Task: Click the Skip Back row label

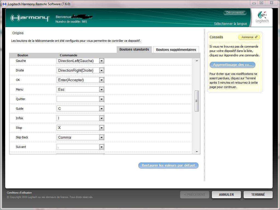Action: pyautogui.click(x=22, y=137)
